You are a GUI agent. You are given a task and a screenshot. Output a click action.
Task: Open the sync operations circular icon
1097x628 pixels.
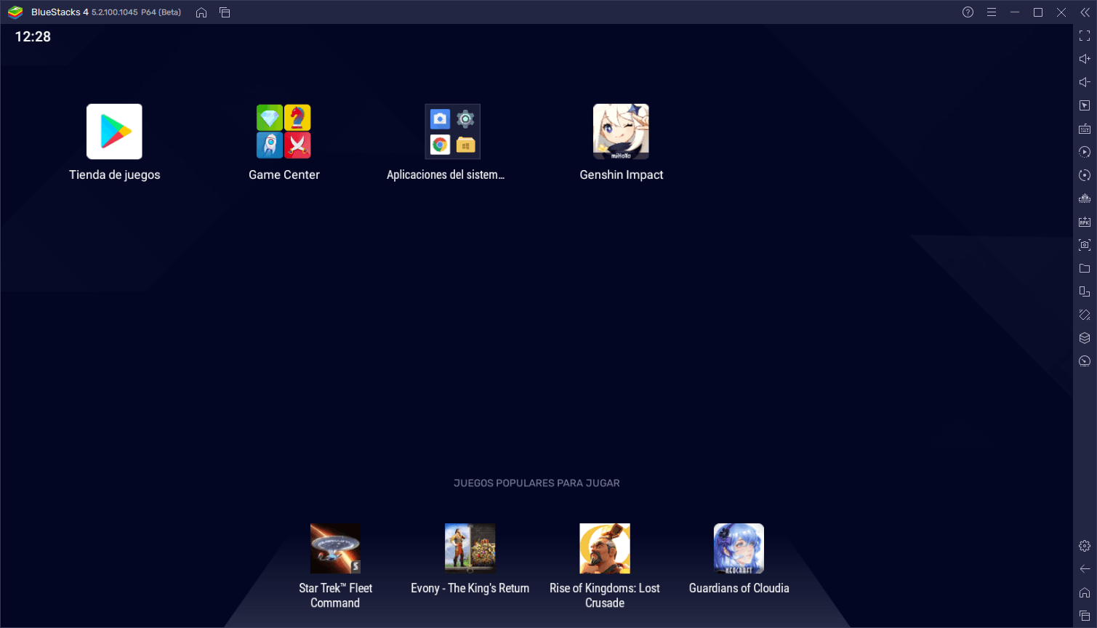1085,175
